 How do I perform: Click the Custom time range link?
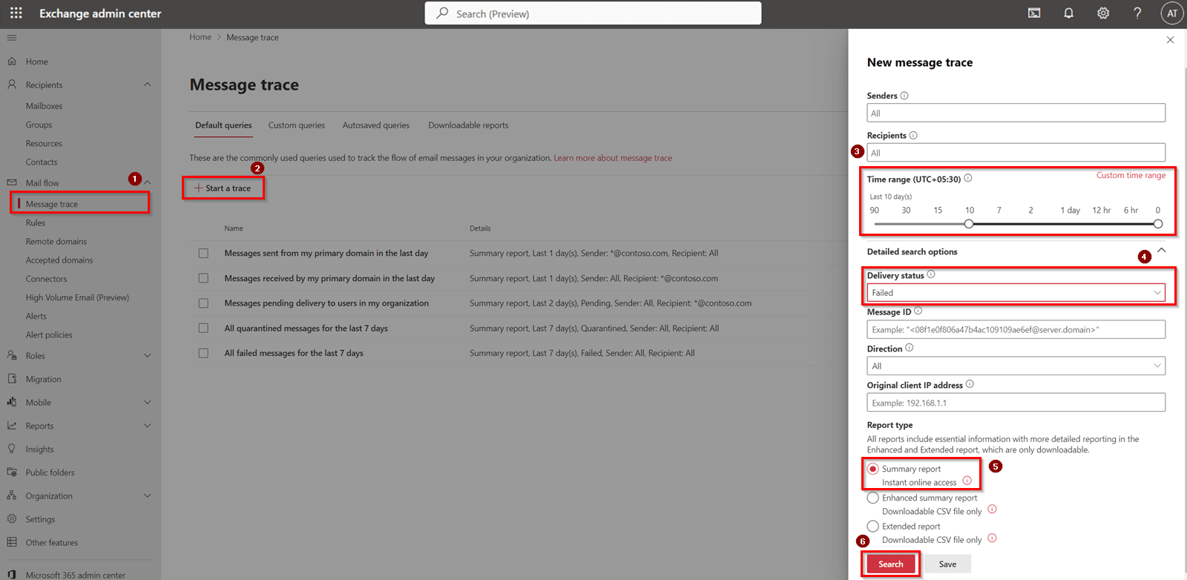click(1131, 176)
